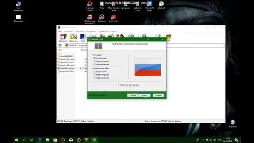Click the Russian flag image in installer

tap(148, 67)
